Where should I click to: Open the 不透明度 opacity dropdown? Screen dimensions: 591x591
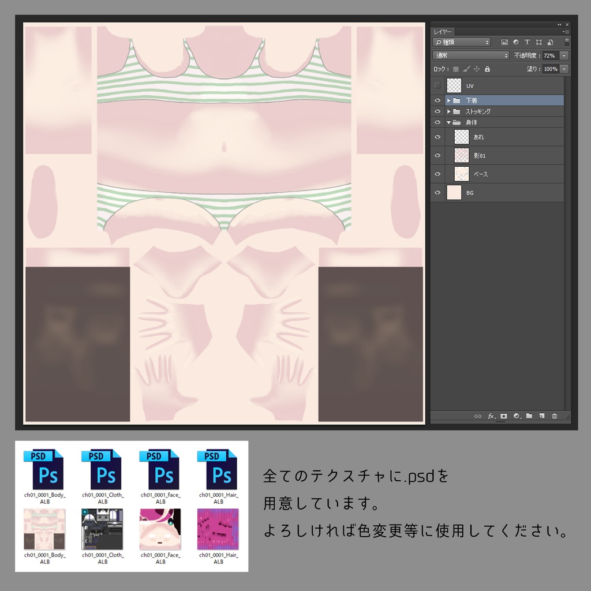tap(564, 55)
